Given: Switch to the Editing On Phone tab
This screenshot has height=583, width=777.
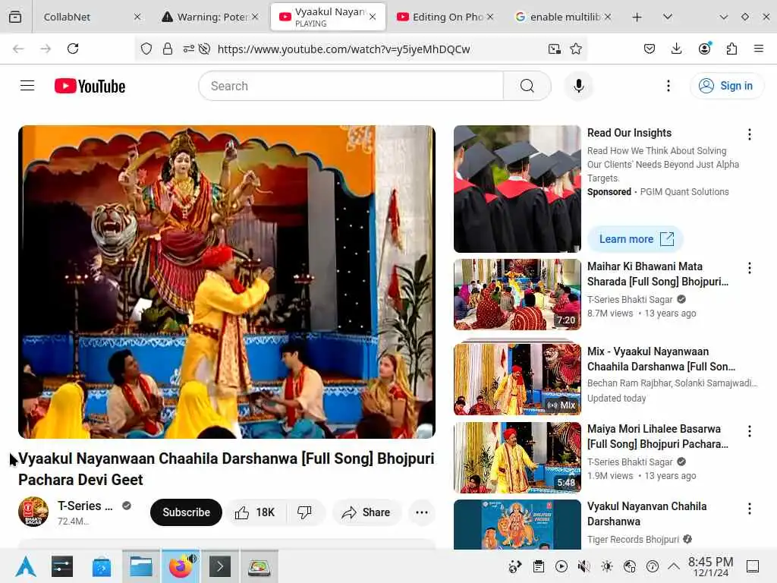Looking at the screenshot, I should point(446,17).
